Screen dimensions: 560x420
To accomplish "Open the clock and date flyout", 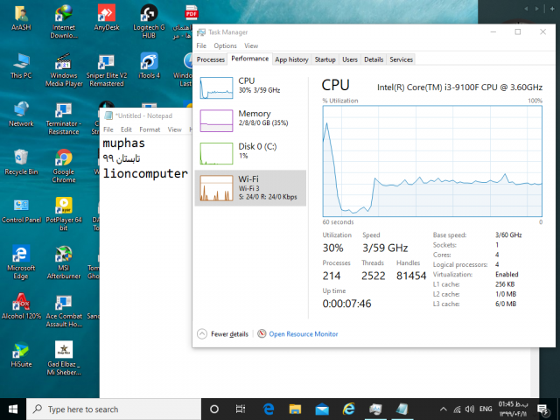I will pos(513,409).
